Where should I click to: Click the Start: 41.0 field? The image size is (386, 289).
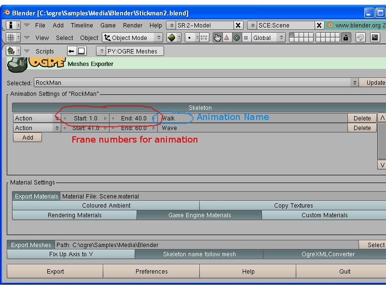pyautogui.click(x=85, y=128)
